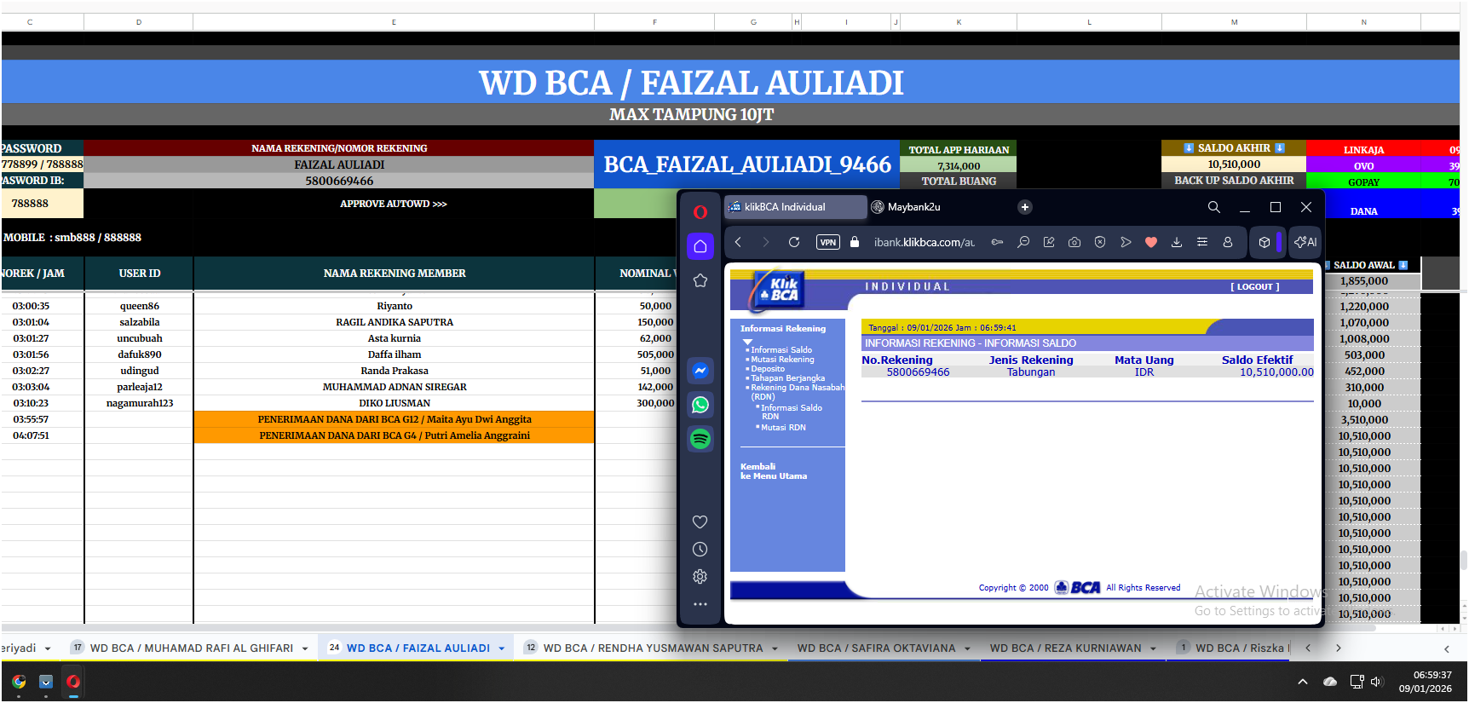Add a new tab in Opera
The width and height of the screenshot is (1469, 703).
click(1025, 207)
